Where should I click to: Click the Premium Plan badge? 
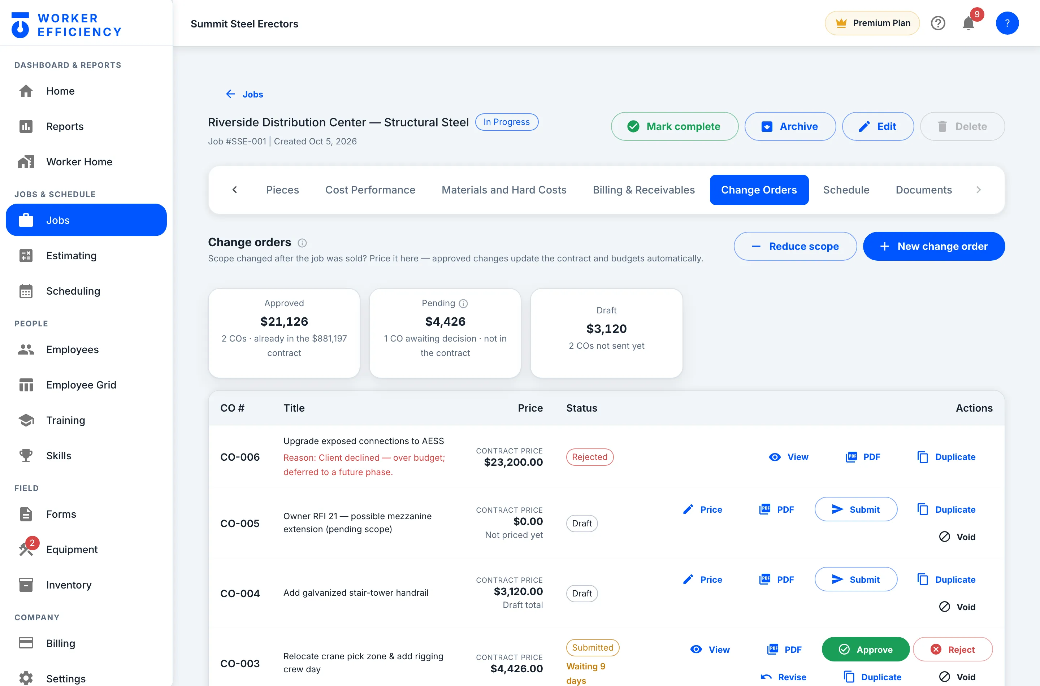coord(872,23)
